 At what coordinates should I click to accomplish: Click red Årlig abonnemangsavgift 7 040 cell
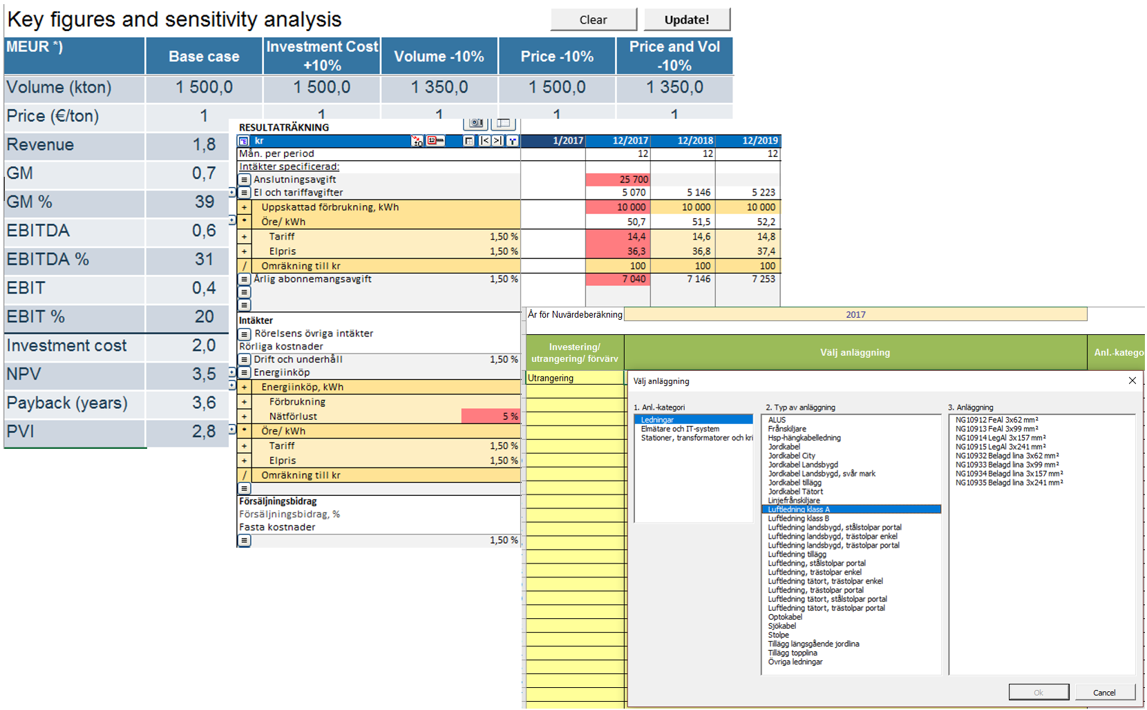pos(618,279)
